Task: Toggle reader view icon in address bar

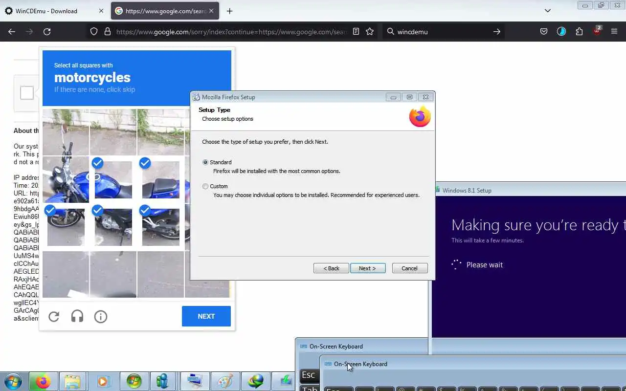Action: (x=356, y=31)
